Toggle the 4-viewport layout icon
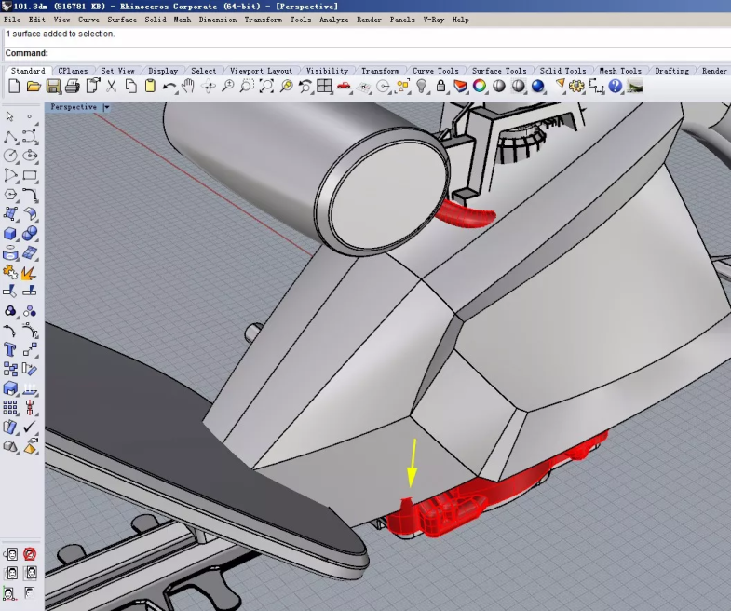 [x=324, y=87]
